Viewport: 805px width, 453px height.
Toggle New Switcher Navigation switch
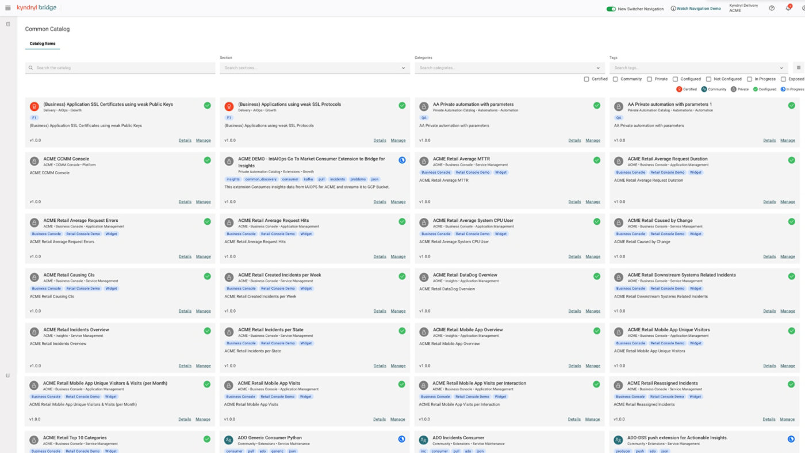[611, 9]
